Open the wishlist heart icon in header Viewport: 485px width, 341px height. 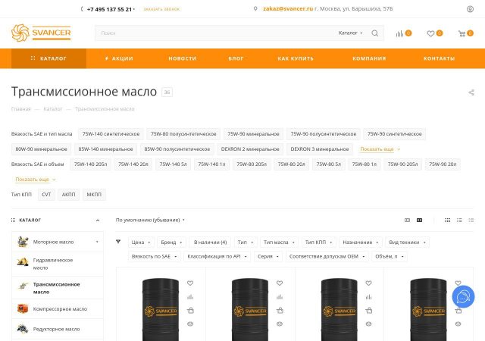(430, 33)
